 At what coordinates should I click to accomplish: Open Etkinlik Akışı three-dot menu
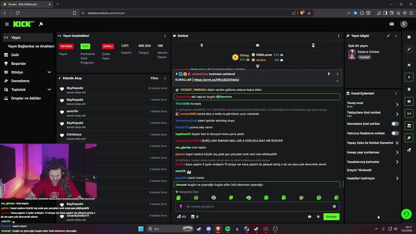(165, 78)
